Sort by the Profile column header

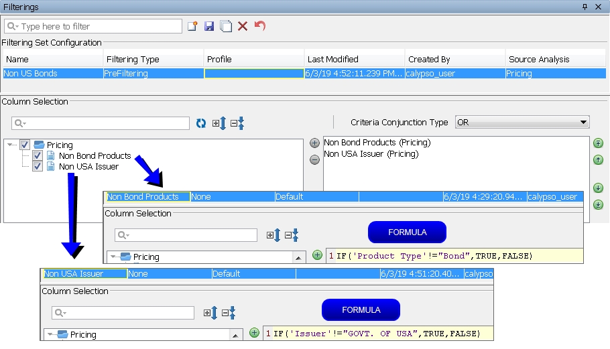tap(253, 59)
